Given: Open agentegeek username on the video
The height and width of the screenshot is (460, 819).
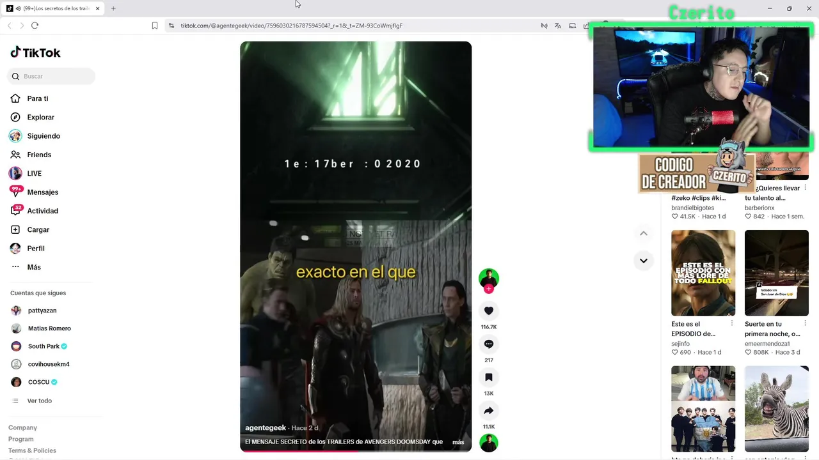Looking at the screenshot, I should (x=266, y=427).
